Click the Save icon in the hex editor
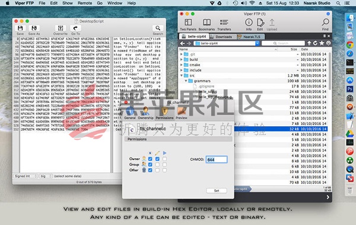Screen dimensions: 356x225 click(x=20, y=28)
